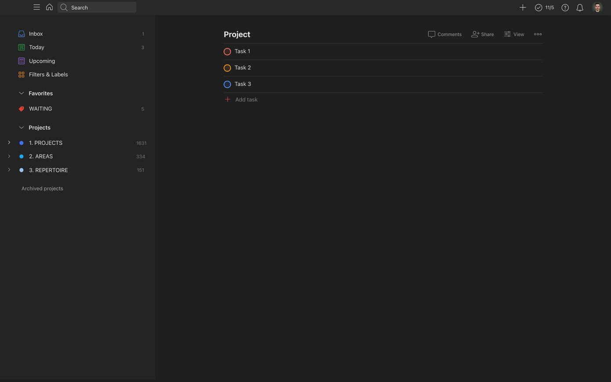Screen dimensions: 611x382
Task: Check off Task 2 circle
Action: (x=227, y=68)
